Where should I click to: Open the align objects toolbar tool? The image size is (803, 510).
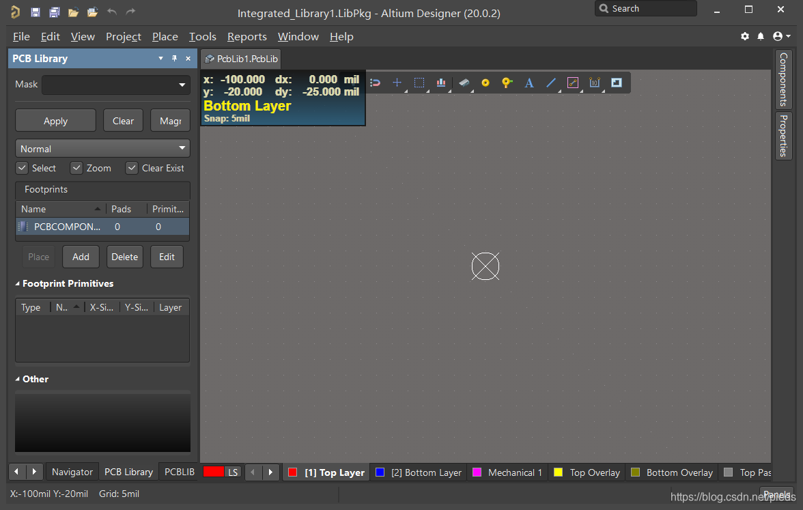(441, 83)
